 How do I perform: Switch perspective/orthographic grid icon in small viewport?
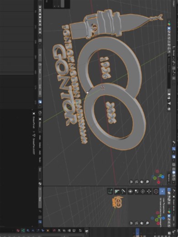click(131, 223)
